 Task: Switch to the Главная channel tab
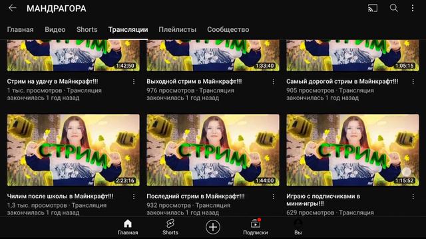click(x=21, y=29)
